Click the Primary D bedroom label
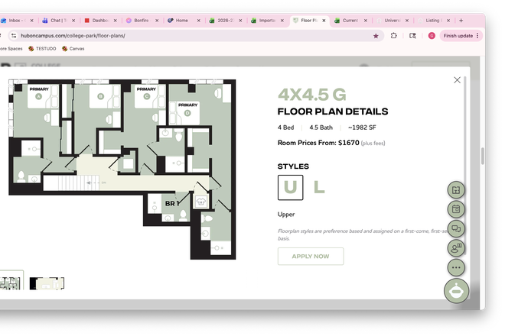505x336 pixels. [x=187, y=105]
